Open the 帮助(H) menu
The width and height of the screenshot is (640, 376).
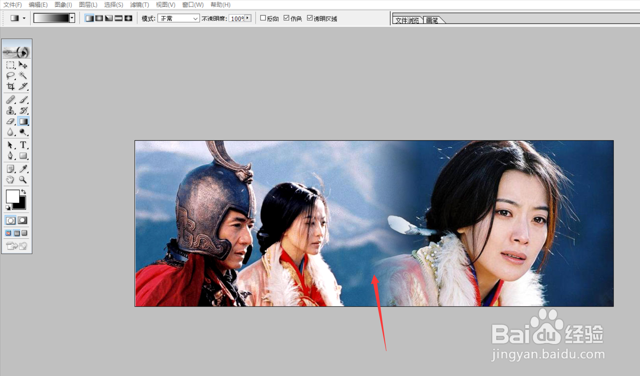tap(220, 5)
